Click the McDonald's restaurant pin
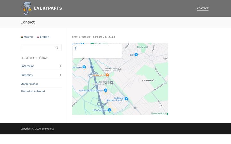231x144 pixels. point(107,75)
